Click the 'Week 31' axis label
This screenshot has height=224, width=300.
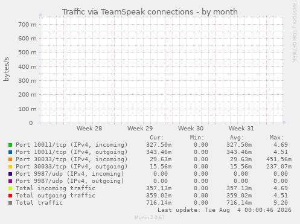click(x=241, y=129)
